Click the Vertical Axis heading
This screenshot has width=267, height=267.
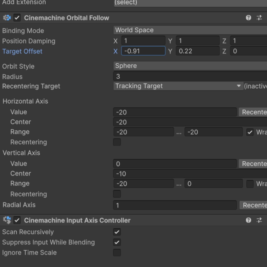point(21,153)
